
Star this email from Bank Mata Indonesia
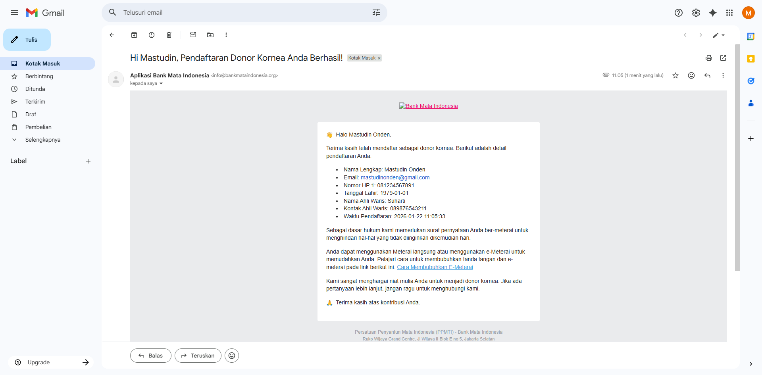pos(675,75)
